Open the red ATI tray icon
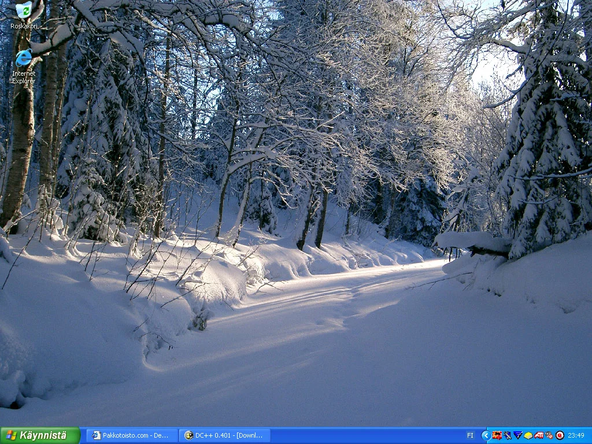The image size is (592, 444). [x=539, y=435]
